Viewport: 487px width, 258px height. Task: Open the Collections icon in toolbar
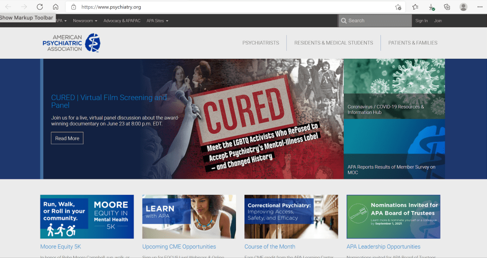pos(447,7)
